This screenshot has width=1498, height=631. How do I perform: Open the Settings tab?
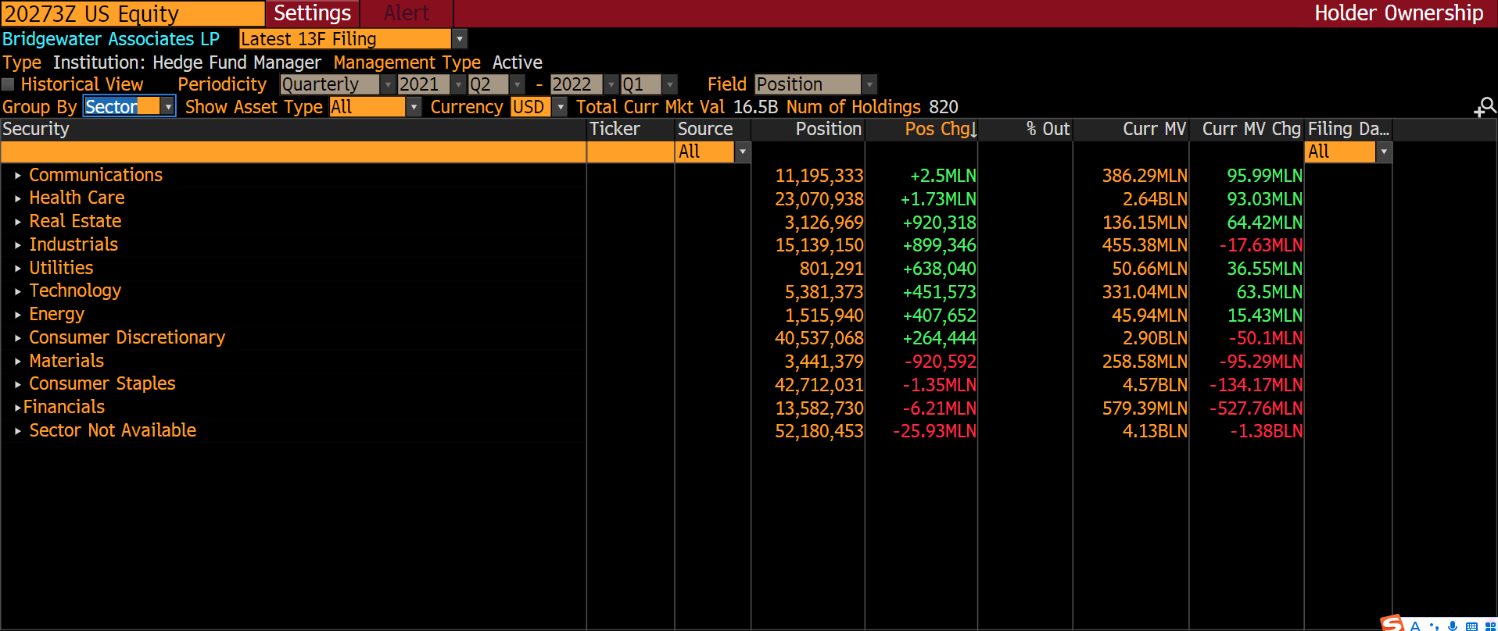313,13
